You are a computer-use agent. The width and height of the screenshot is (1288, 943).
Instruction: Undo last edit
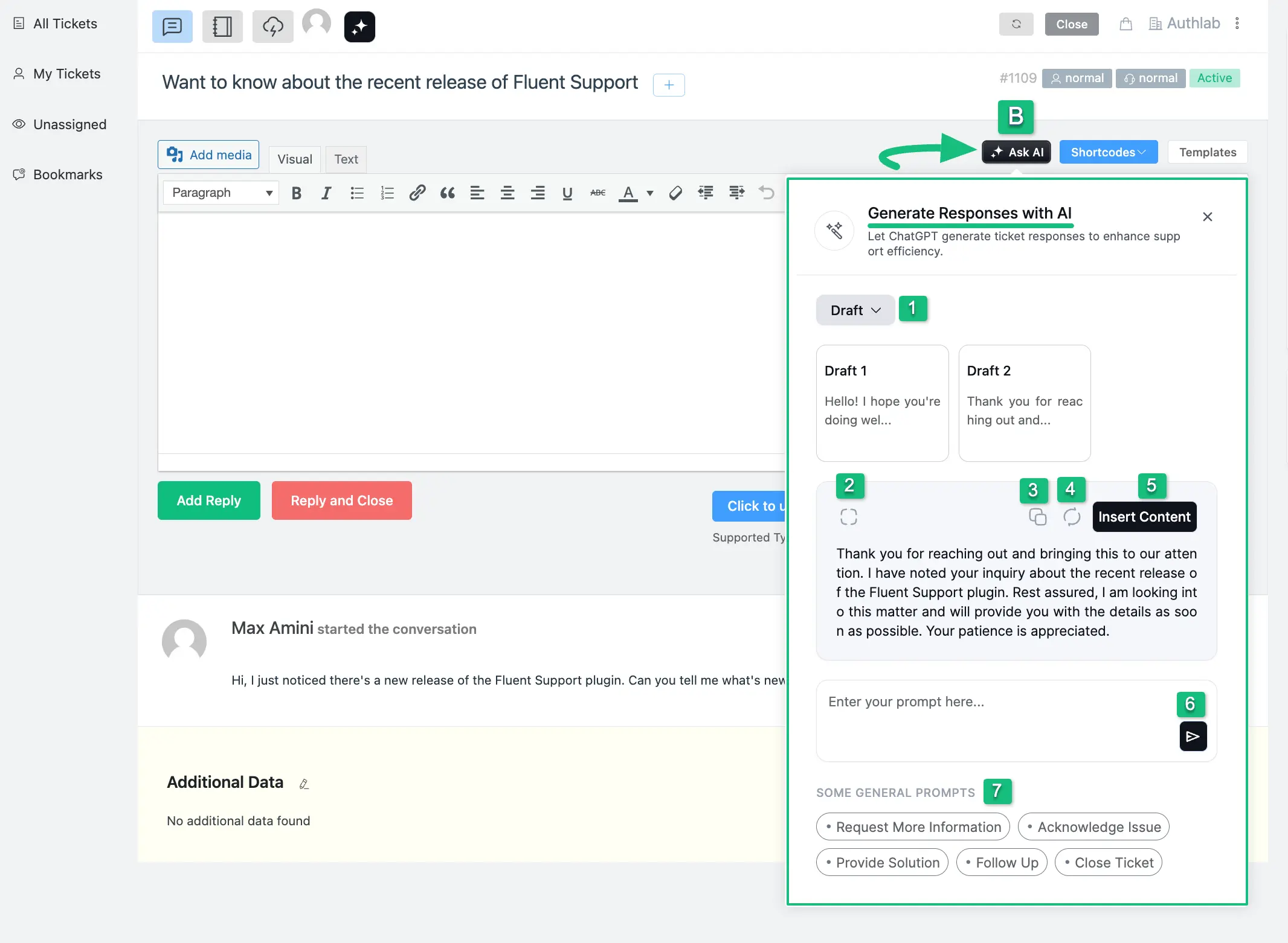[767, 193]
